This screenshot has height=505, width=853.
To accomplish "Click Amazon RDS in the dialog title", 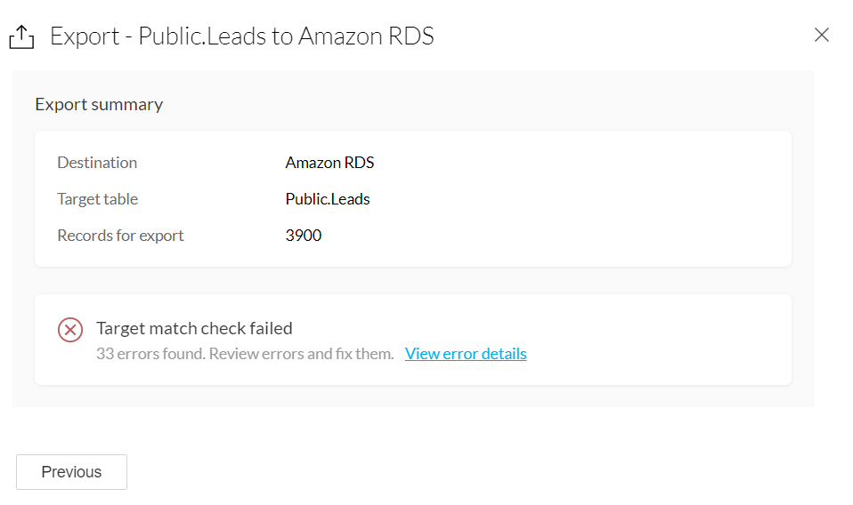I will [366, 36].
